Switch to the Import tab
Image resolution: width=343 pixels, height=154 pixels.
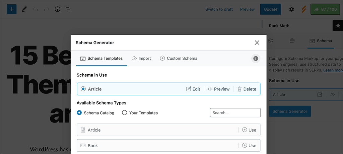pos(141,58)
